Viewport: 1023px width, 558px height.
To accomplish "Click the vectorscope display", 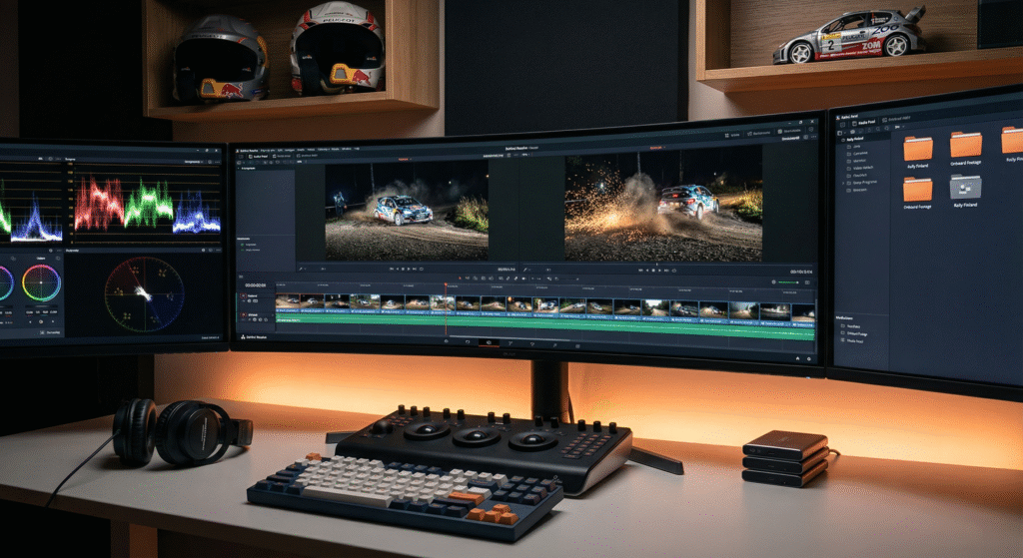I will (x=144, y=294).
